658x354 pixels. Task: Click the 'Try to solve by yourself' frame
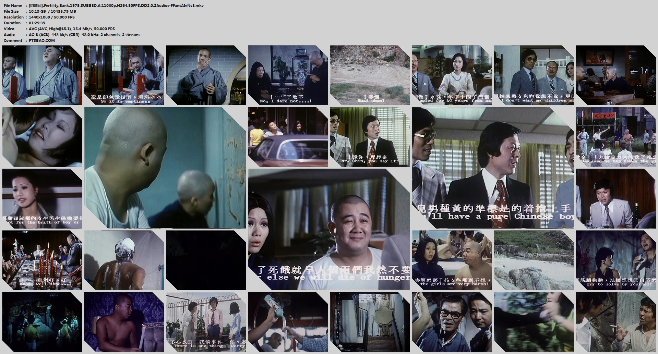tap(615, 260)
